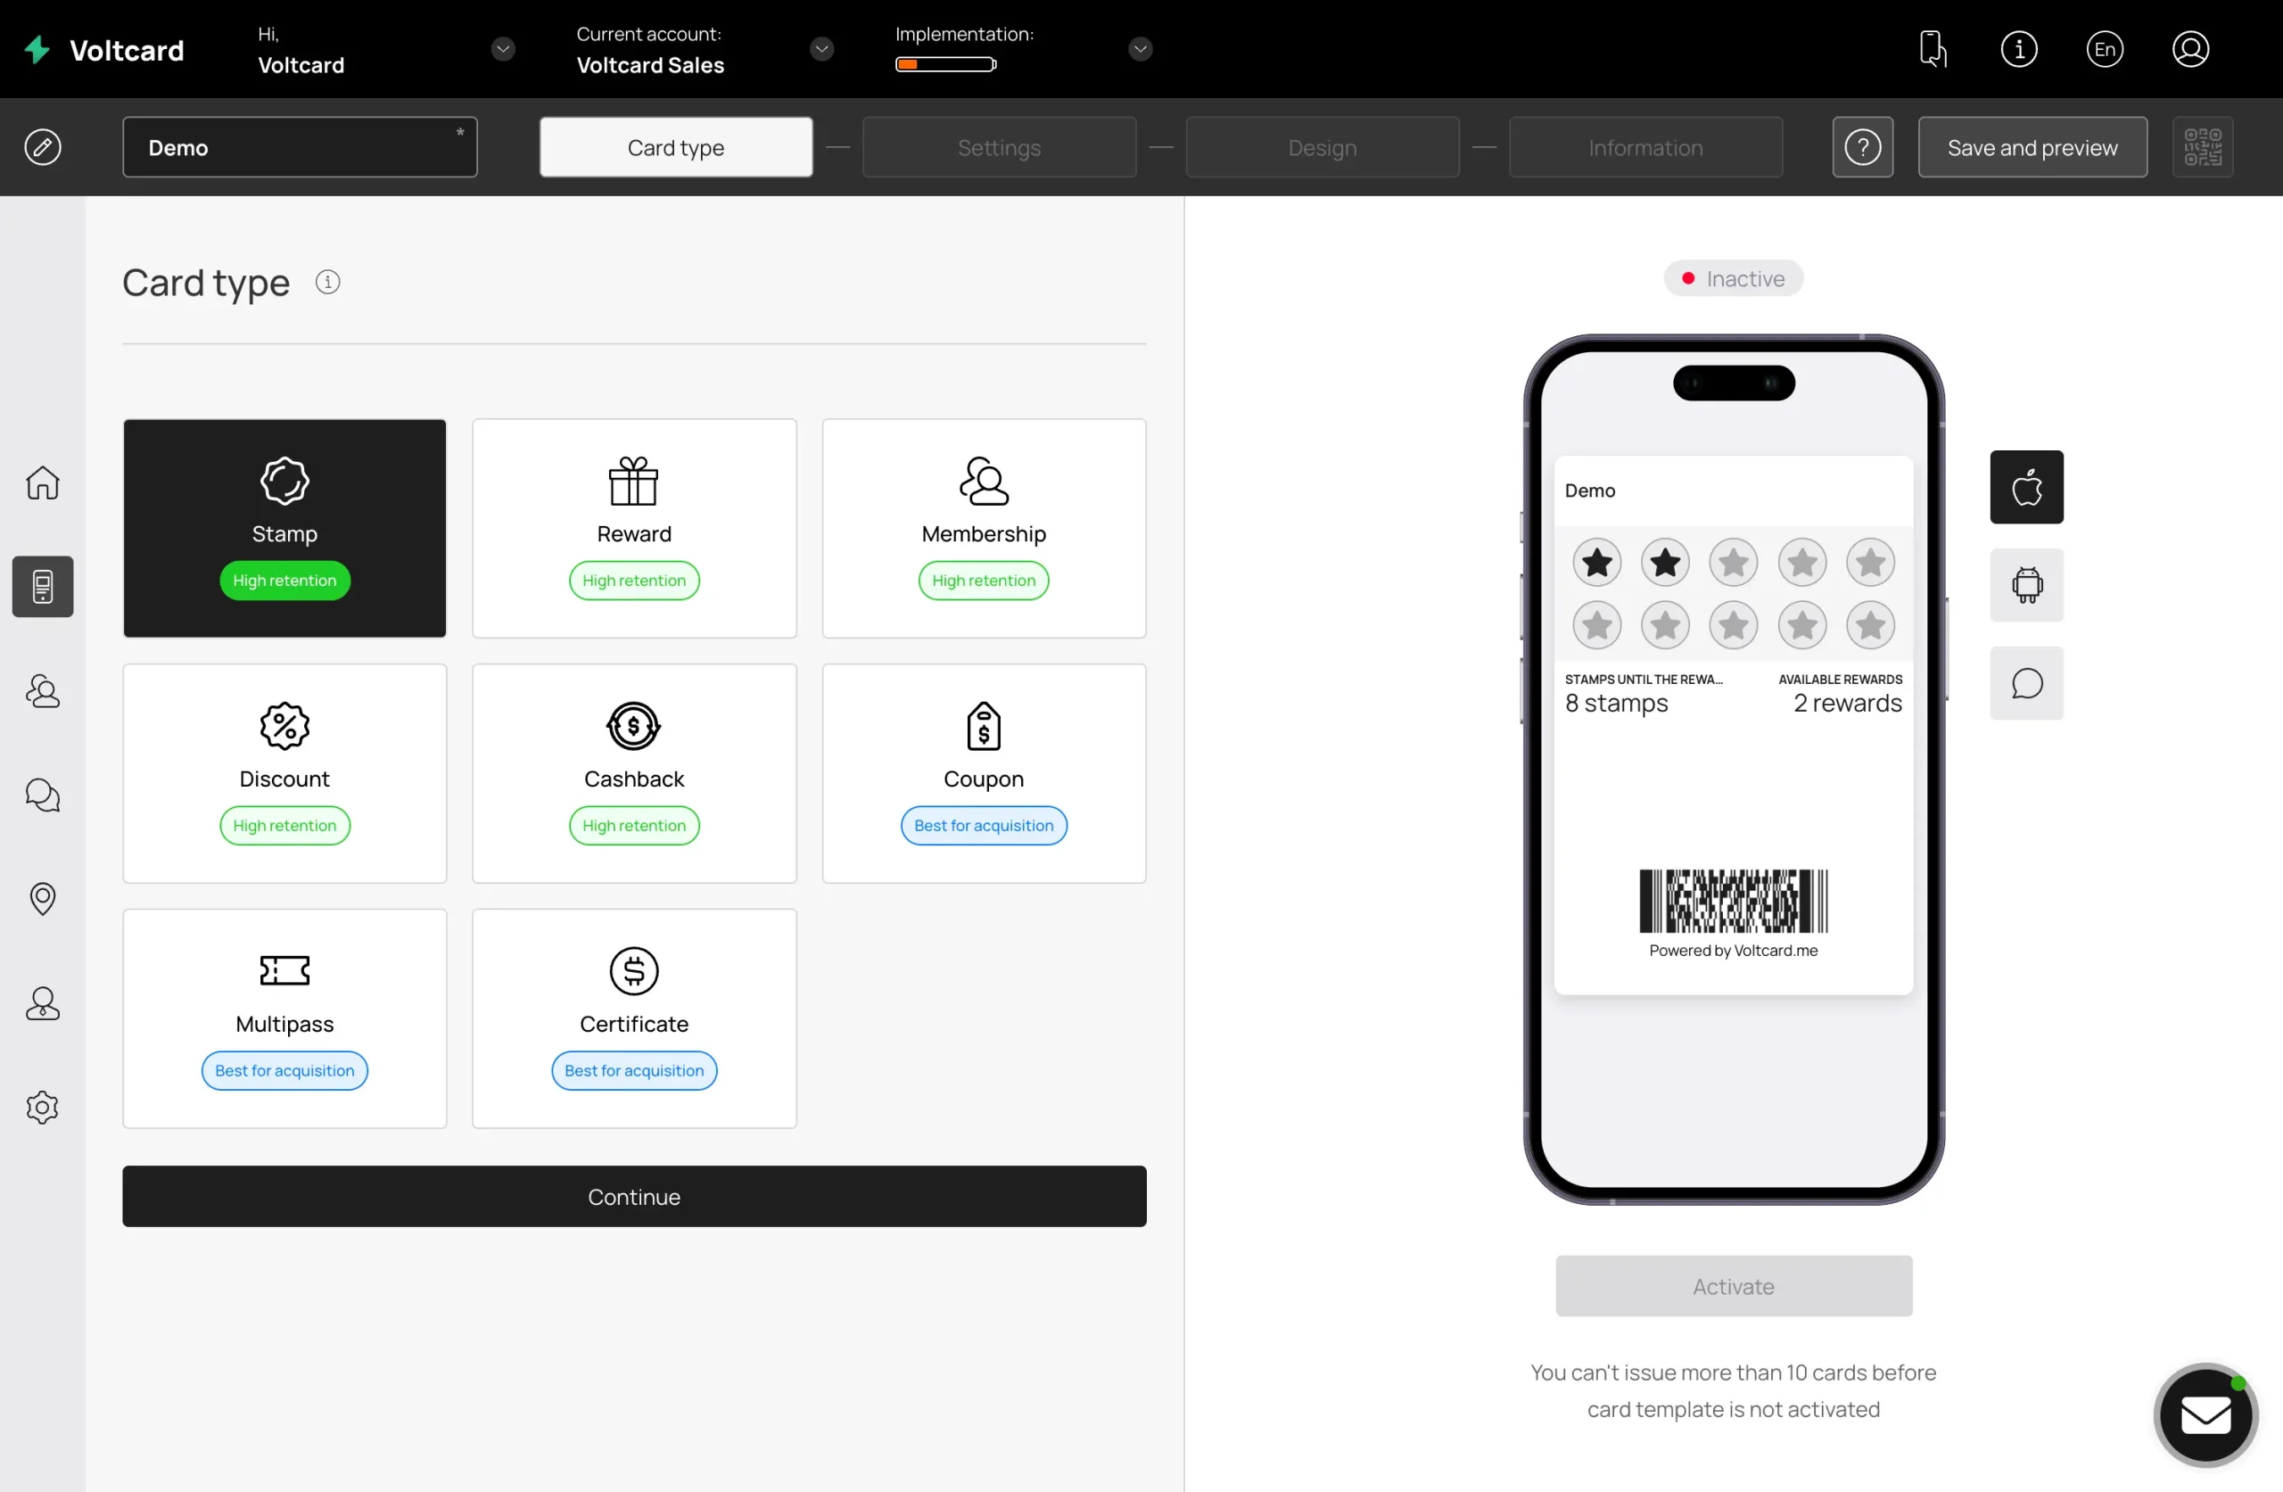The height and width of the screenshot is (1492, 2283).
Task: Switch to the Settings step tab
Action: coord(999,148)
